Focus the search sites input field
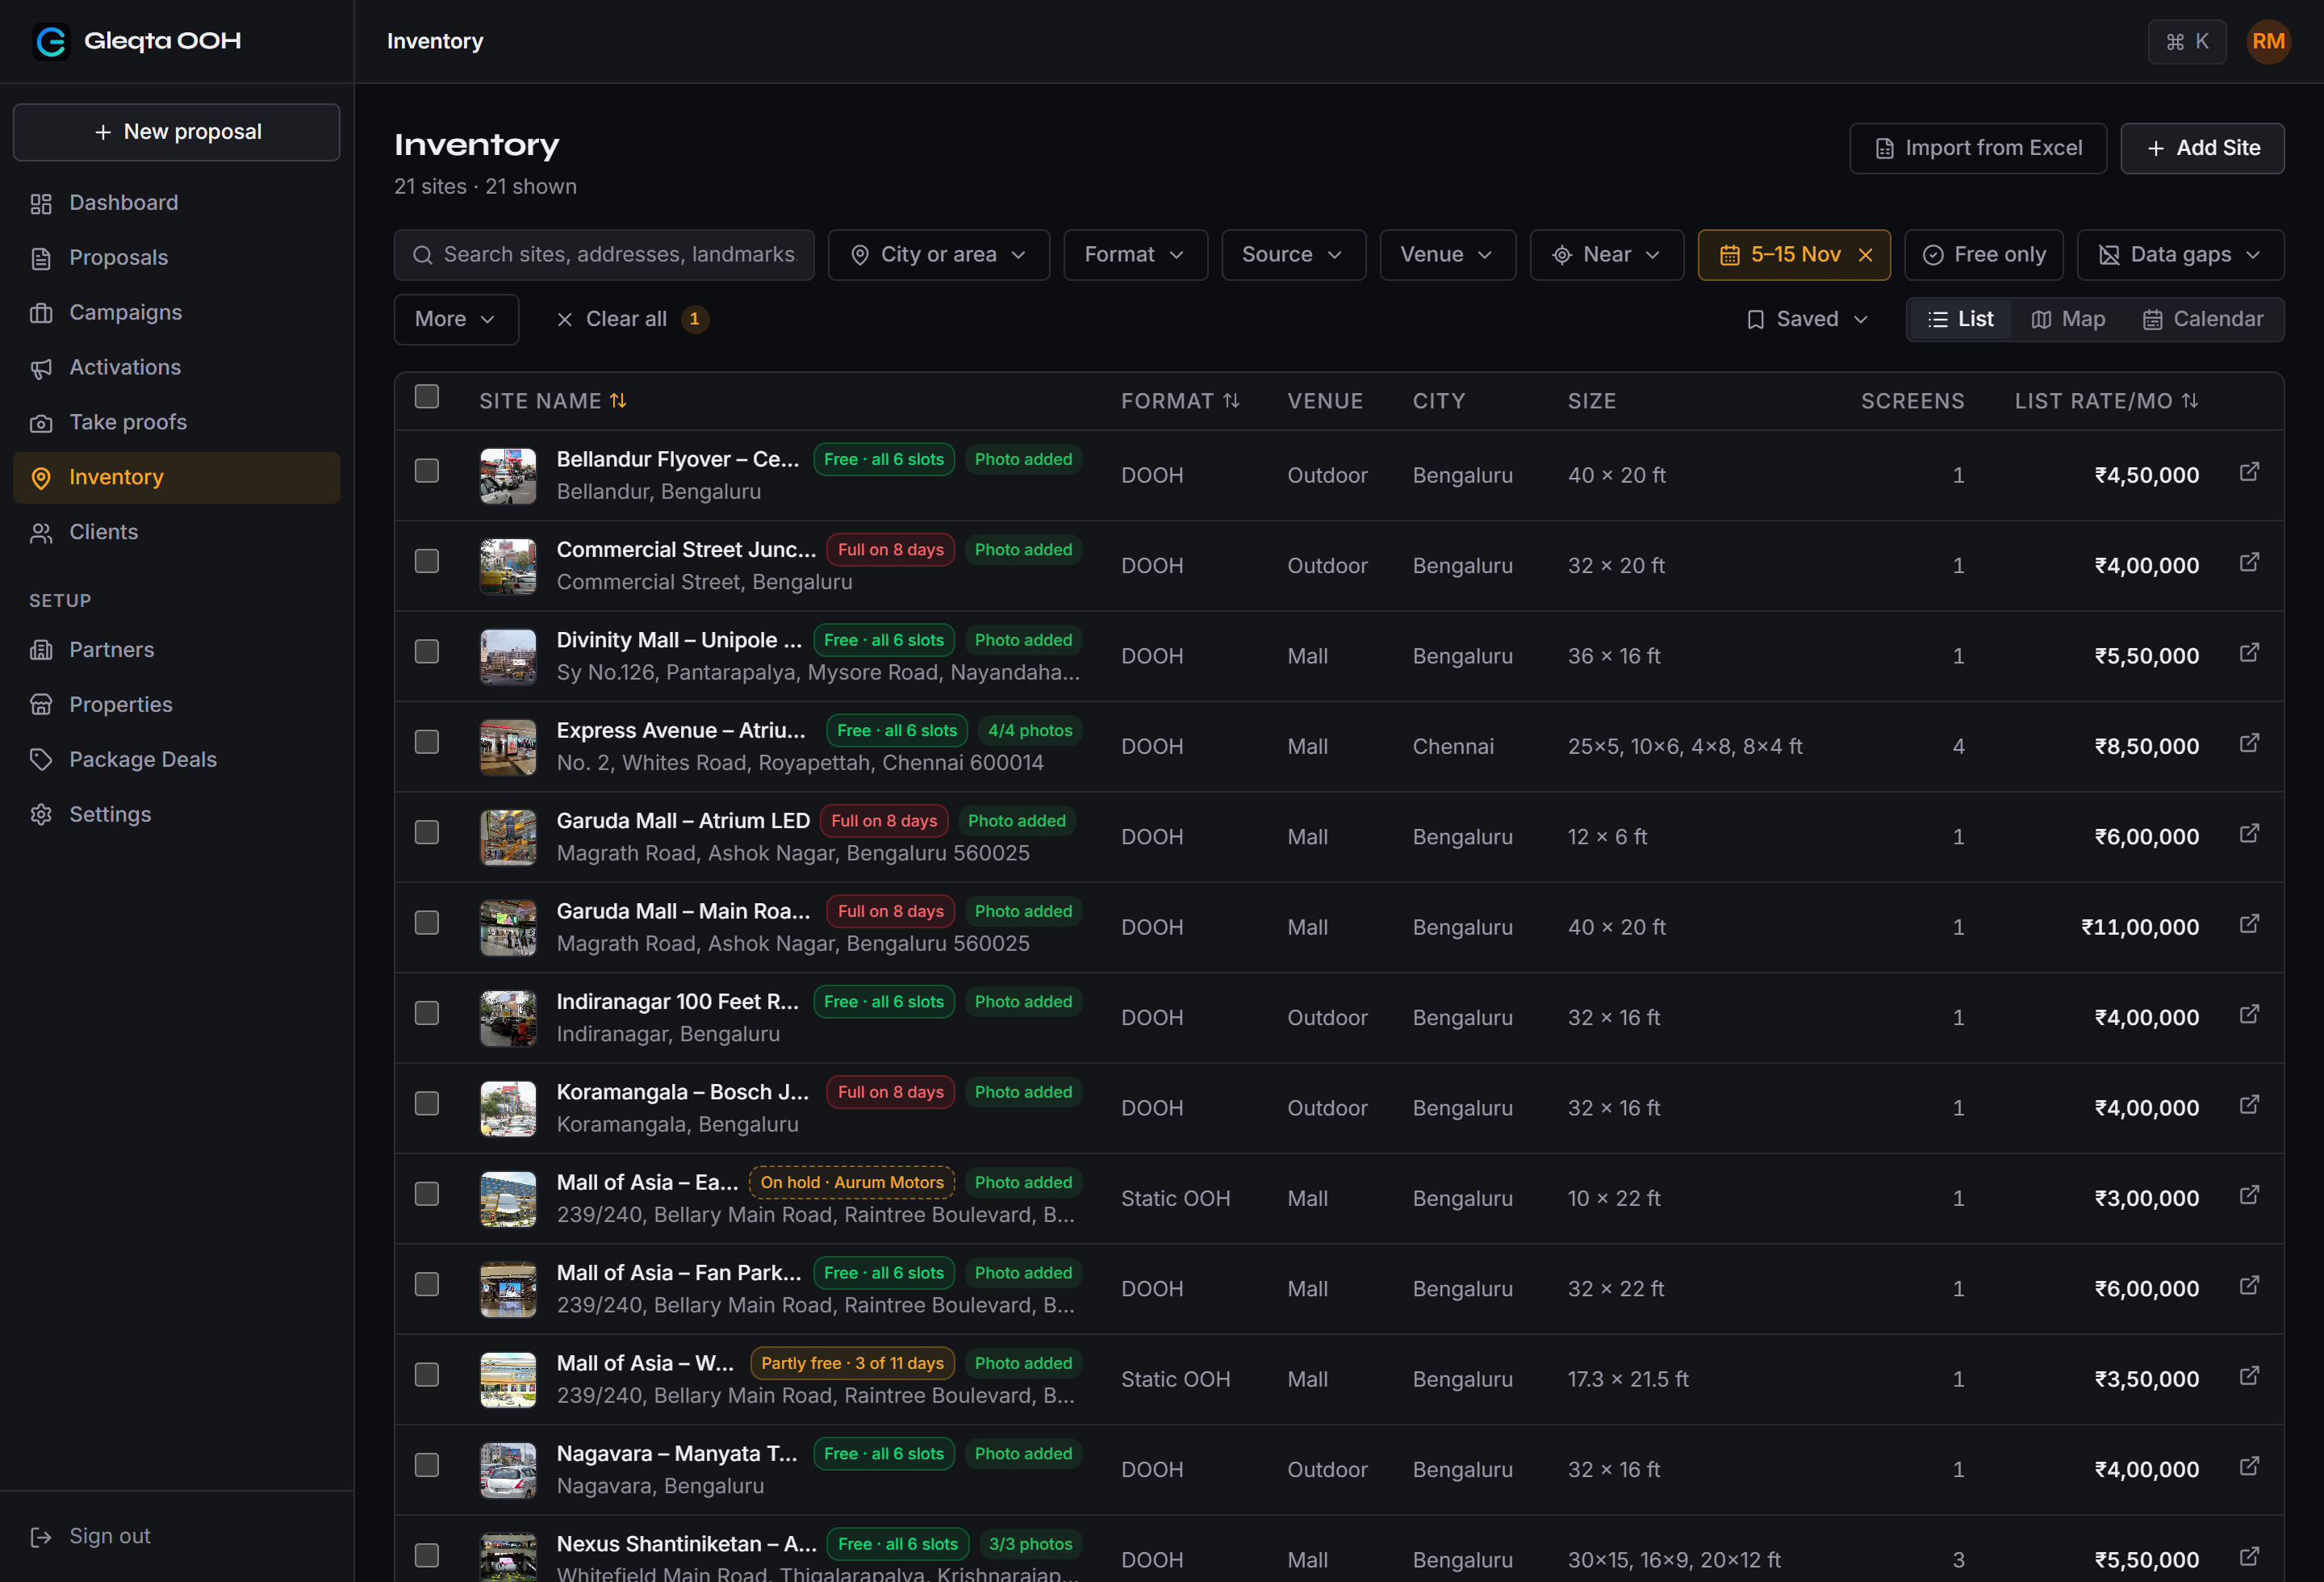 pos(604,255)
